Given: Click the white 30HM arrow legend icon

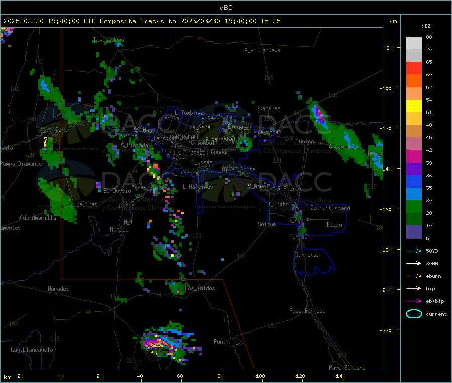Looking at the screenshot, I should pyautogui.click(x=414, y=263).
